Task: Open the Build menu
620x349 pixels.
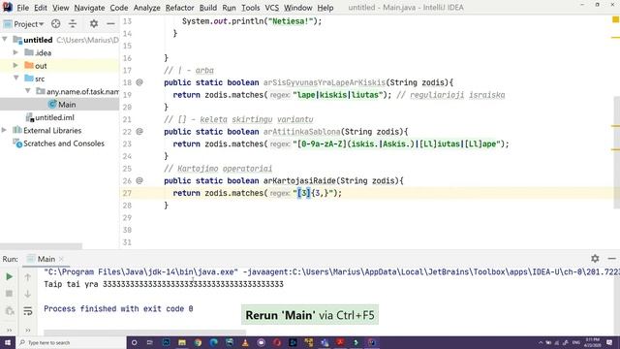Action: point(208,8)
